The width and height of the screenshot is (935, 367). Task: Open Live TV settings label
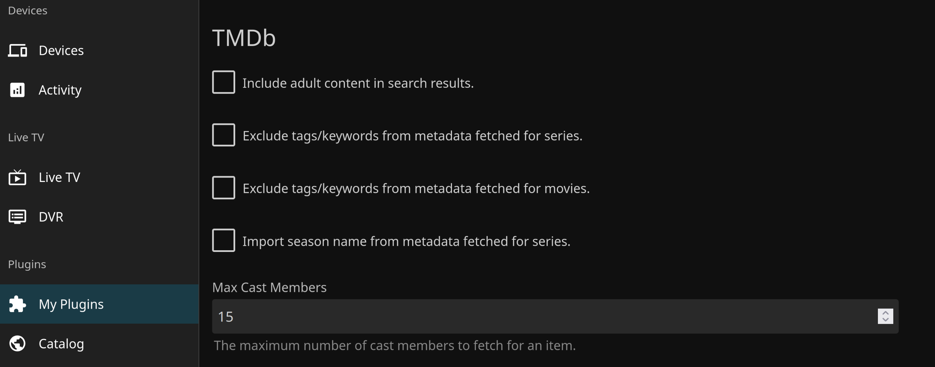coord(59,177)
